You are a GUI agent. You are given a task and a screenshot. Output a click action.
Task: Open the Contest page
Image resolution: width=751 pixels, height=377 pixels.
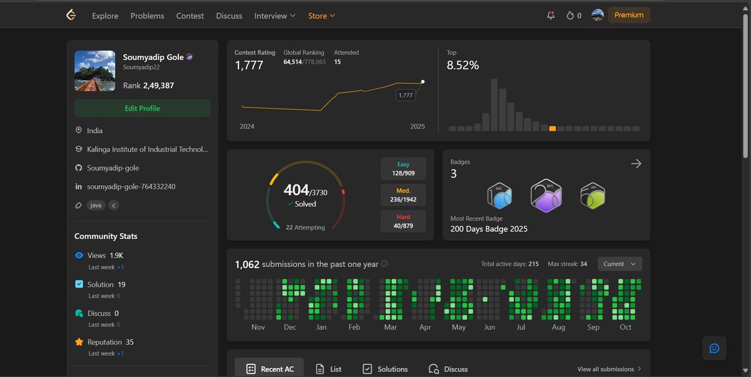pyautogui.click(x=190, y=16)
